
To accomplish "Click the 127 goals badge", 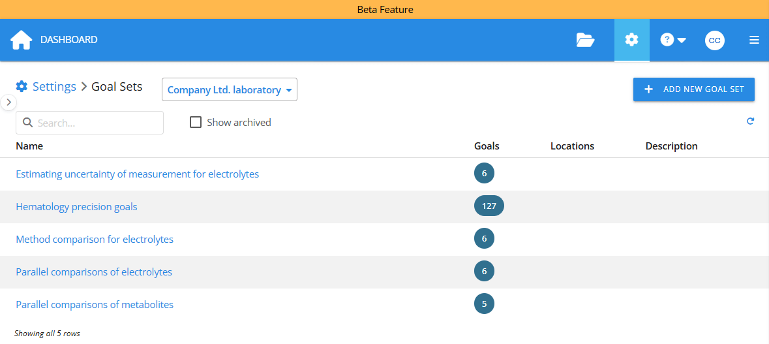I will click(489, 206).
